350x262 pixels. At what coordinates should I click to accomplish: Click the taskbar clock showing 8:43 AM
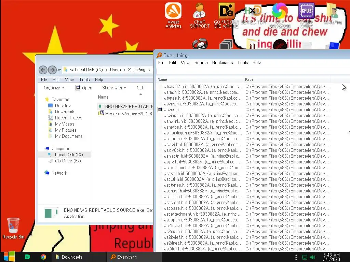pyautogui.click(x=331, y=257)
